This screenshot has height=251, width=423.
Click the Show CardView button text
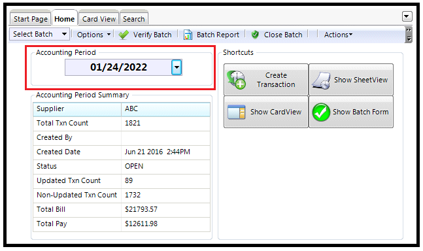pos(276,112)
